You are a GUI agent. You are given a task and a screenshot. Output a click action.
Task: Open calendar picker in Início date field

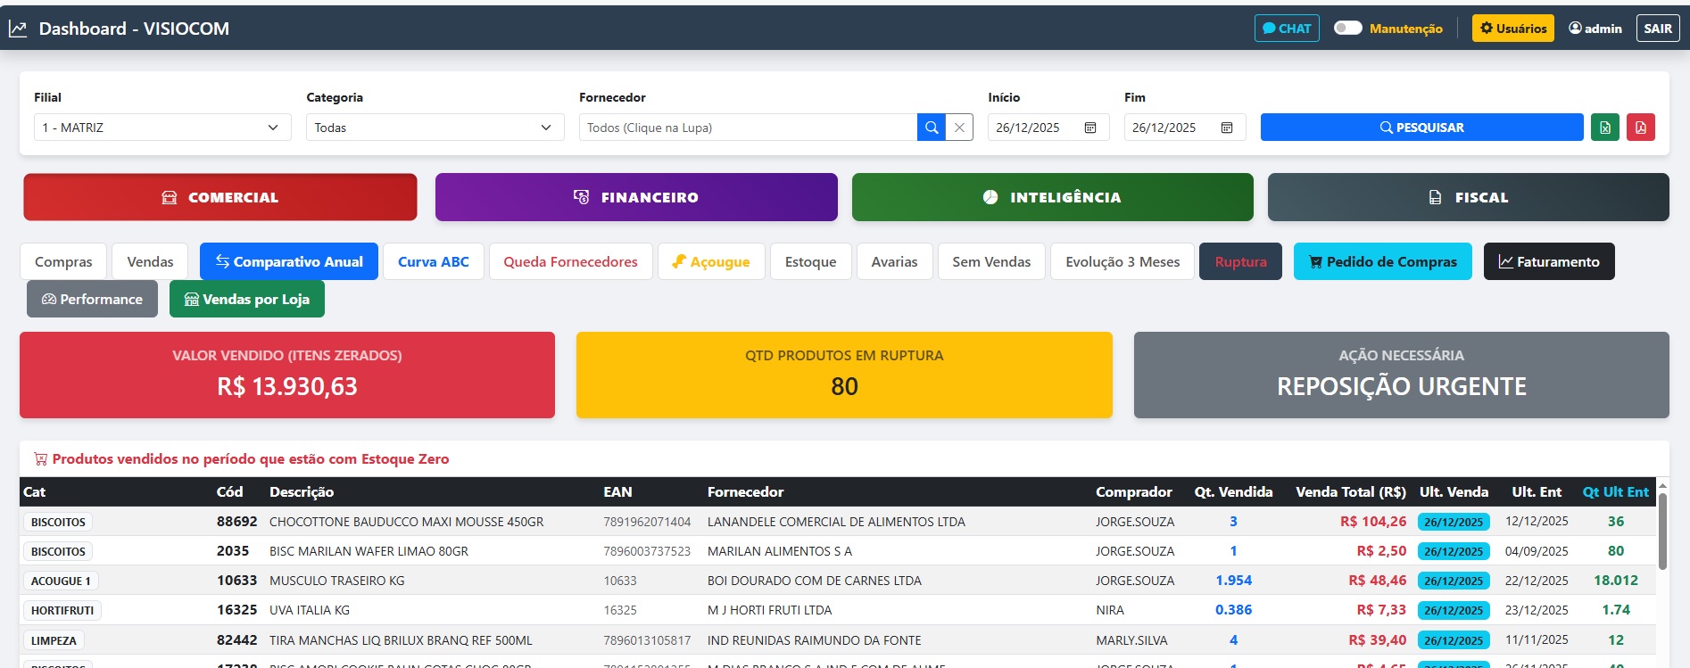click(1089, 128)
